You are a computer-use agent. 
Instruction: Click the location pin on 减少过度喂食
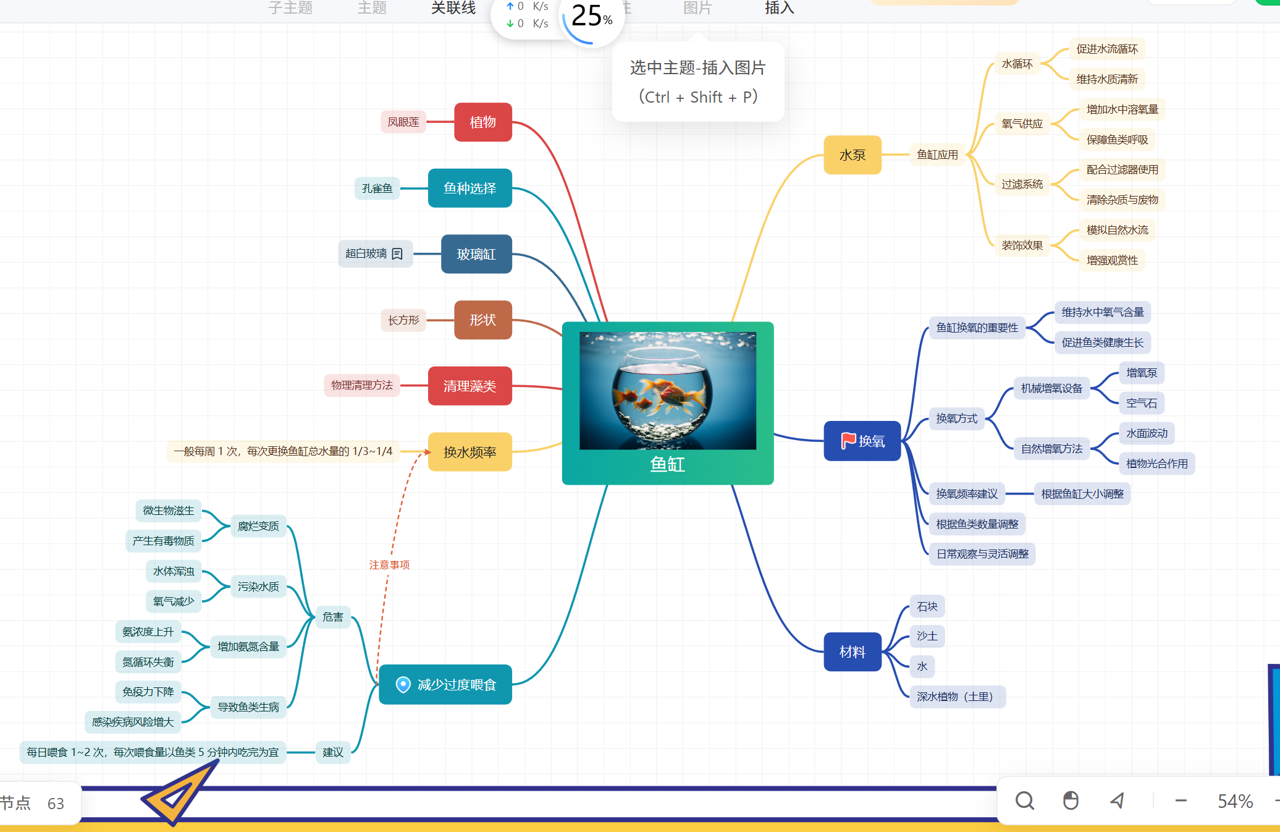click(403, 684)
